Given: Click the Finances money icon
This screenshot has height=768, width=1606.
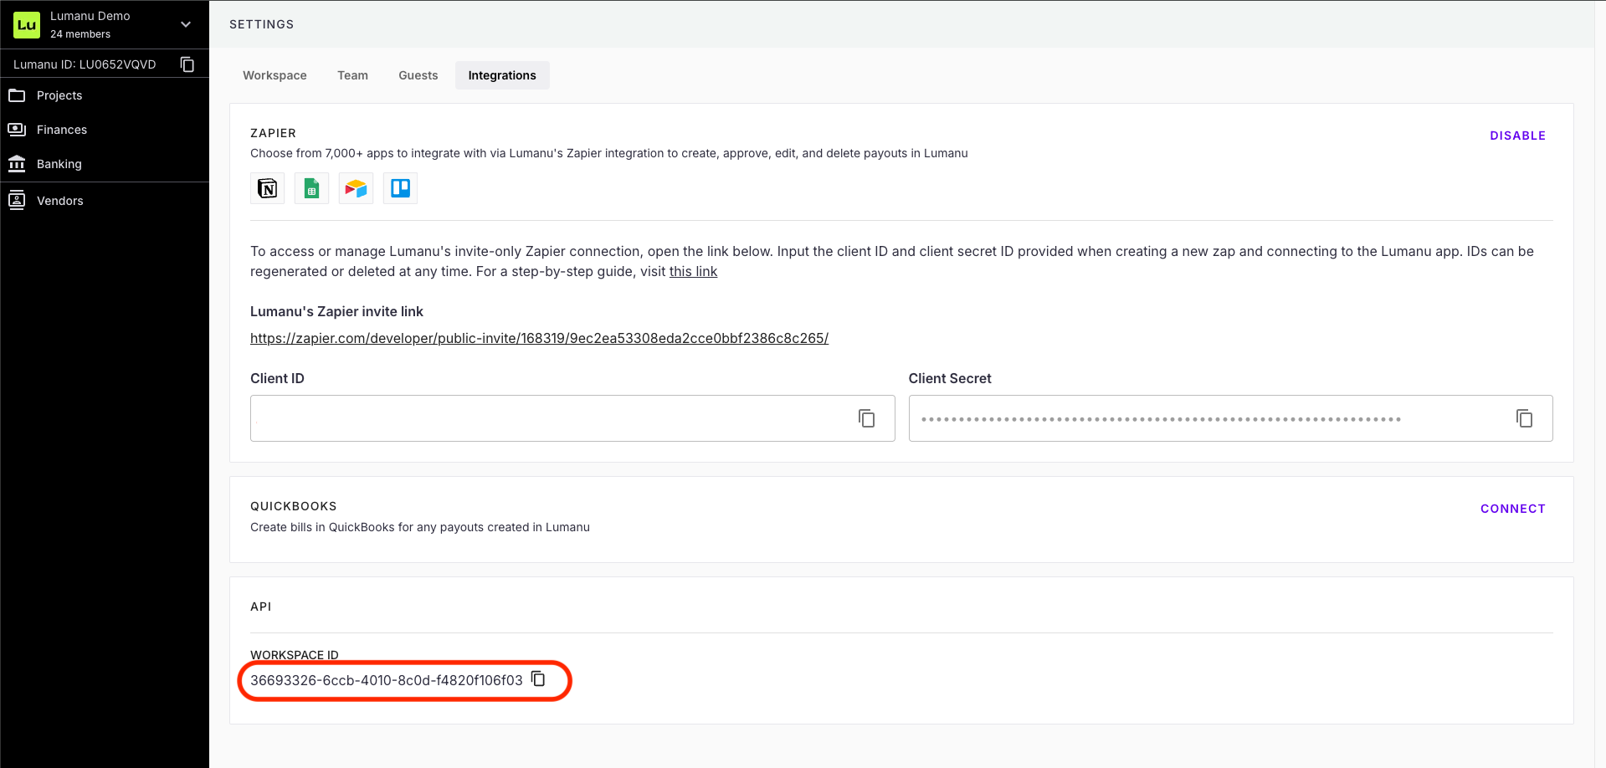Looking at the screenshot, I should click(17, 130).
